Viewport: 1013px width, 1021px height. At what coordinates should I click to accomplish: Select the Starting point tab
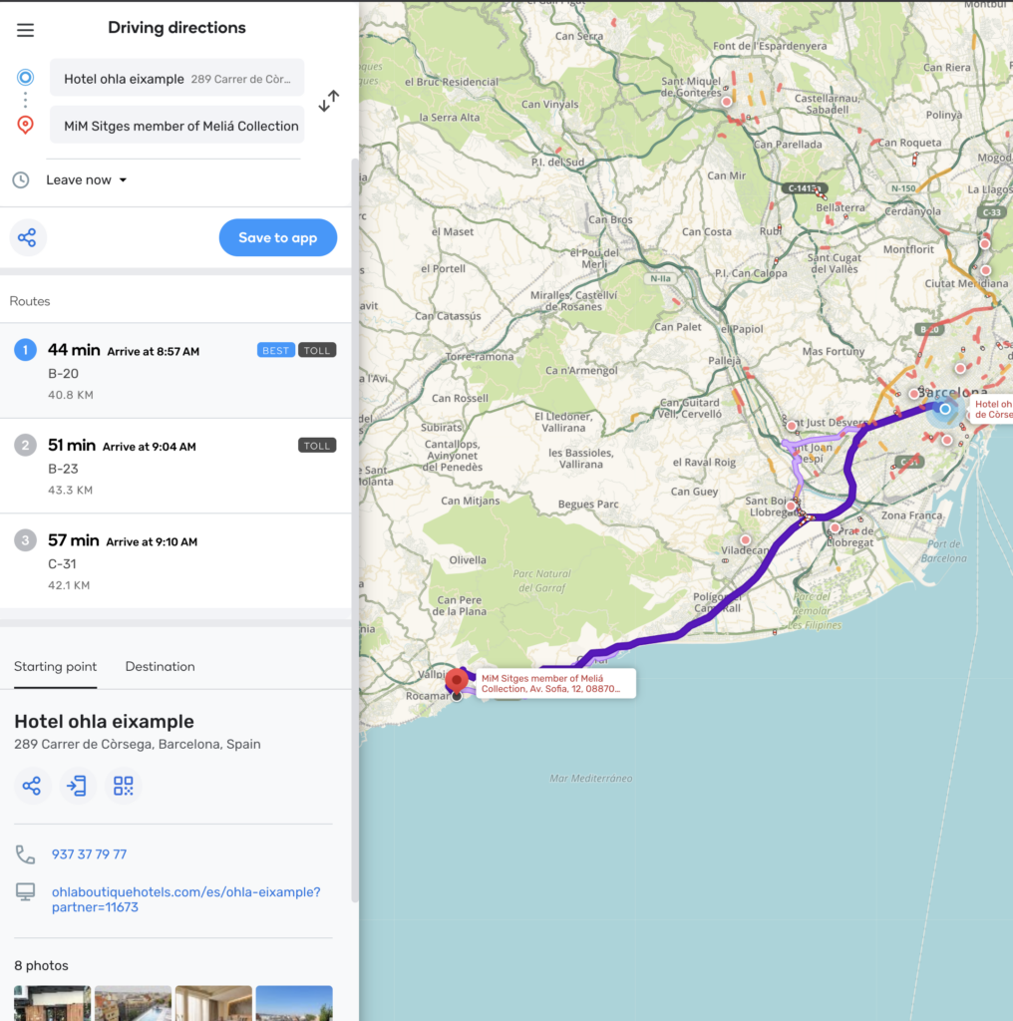point(55,667)
